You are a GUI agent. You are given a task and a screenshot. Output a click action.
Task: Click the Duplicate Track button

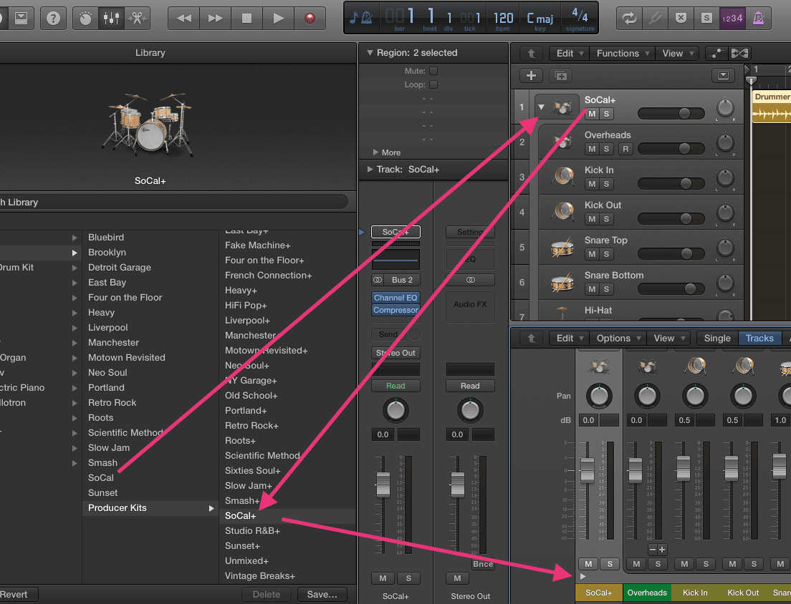(x=561, y=76)
